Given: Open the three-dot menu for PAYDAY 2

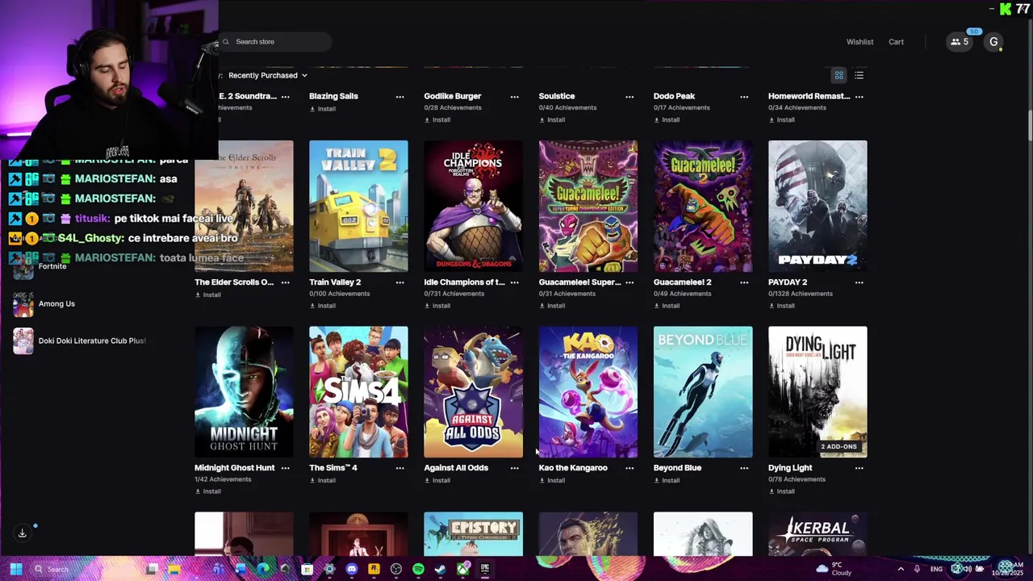Looking at the screenshot, I should (859, 282).
